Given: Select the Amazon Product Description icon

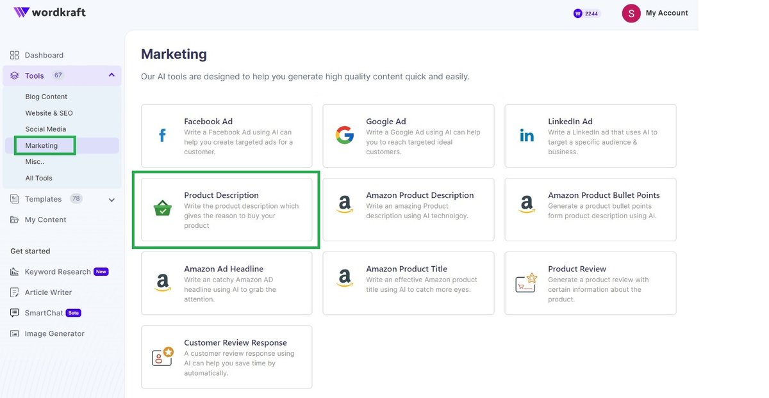Looking at the screenshot, I should pos(344,205).
